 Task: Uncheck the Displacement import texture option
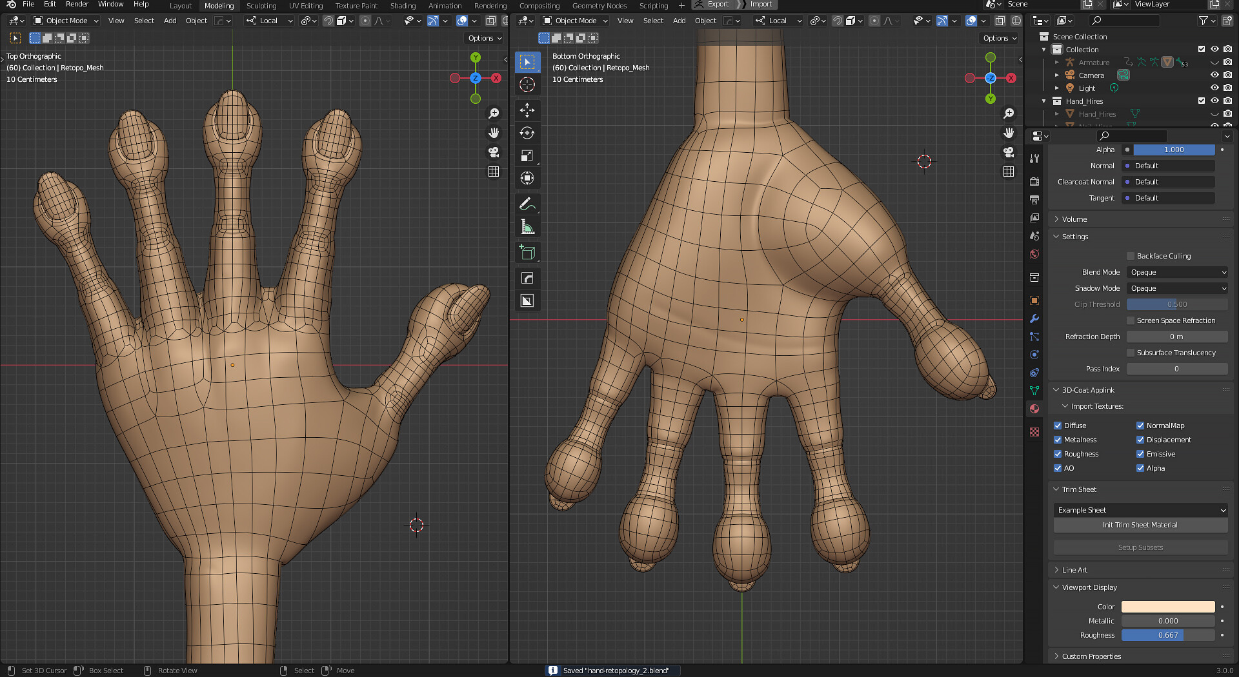click(x=1141, y=440)
